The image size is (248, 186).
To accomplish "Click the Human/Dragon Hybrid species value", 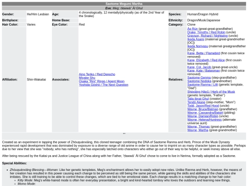I will pyautogui.click(x=203, y=14).
